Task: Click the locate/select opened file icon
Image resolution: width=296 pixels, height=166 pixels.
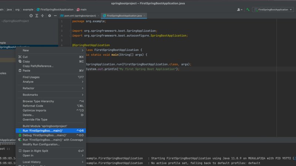Action: 31,15
